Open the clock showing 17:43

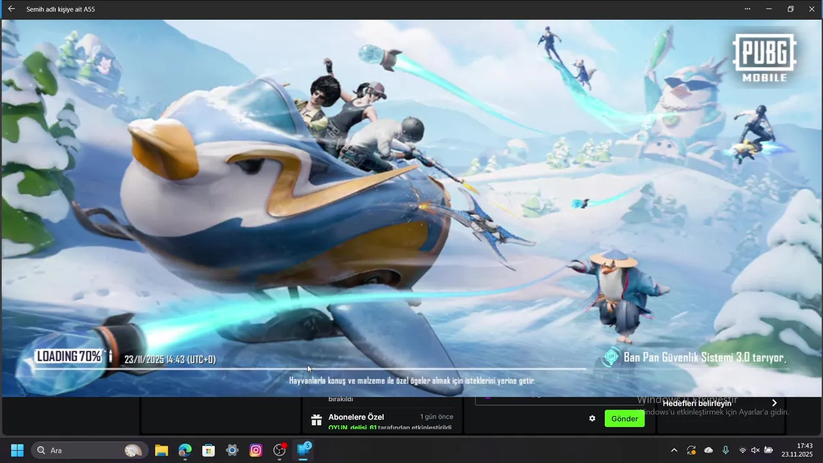(797, 449)
